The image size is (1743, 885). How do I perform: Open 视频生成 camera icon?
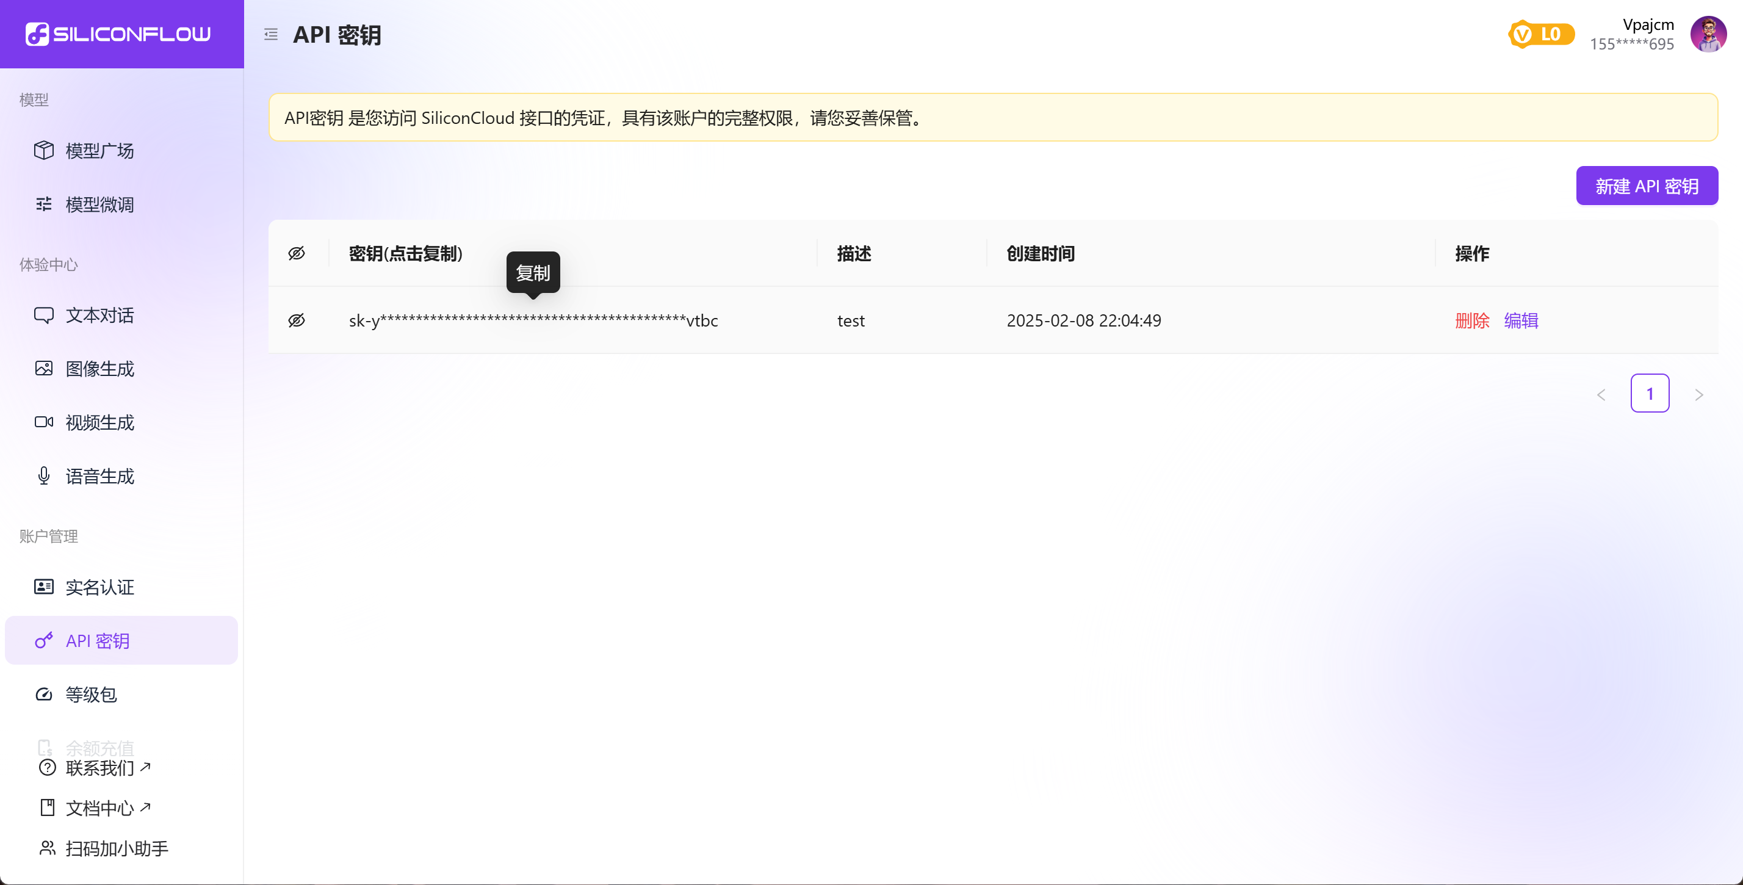(44, 422)
